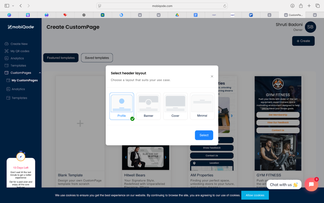Switch to the Saved templates tab
Viewport: 324px width, 203px height.
click(x=97, y=58)
